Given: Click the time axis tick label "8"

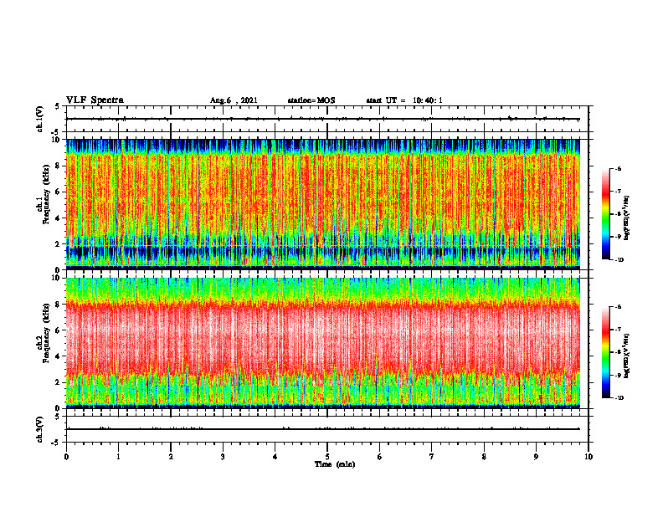Looking at the screenshot, I should [x=484, y=457].
